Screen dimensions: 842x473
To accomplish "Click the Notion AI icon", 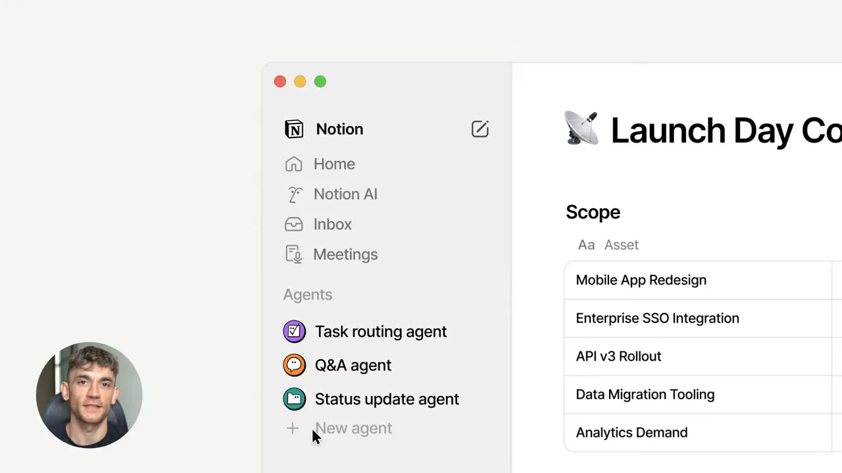I will [x=294, y=194].
